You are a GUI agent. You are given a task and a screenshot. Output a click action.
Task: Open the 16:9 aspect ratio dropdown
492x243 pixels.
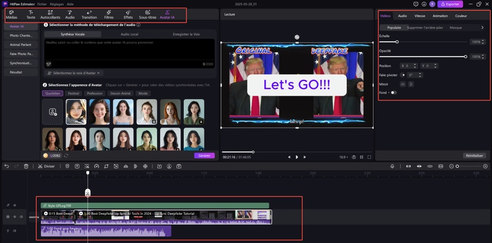344,157
